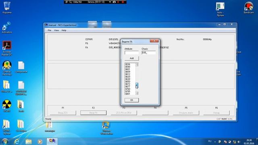Click the F2 Ввод FA button
The height and width of the screenshot is (145, 258).
93,113
